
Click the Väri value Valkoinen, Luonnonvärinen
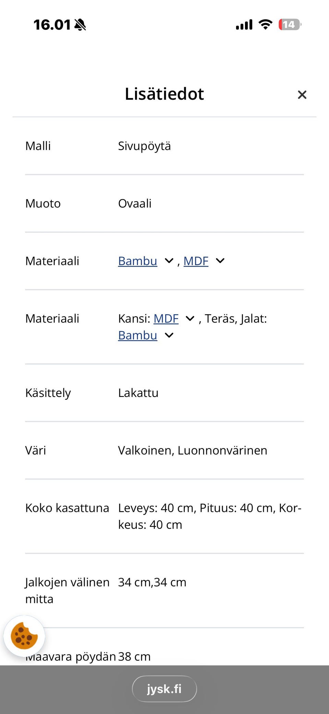coord(193,450)
